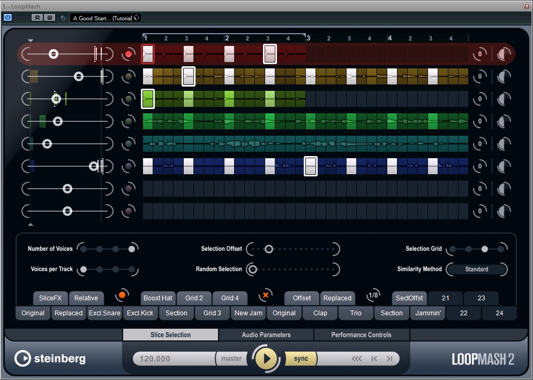The height and width of the screenshot is (380, 533).
Task: Click the similarity gain slider handle on red track
Action: 54,54
